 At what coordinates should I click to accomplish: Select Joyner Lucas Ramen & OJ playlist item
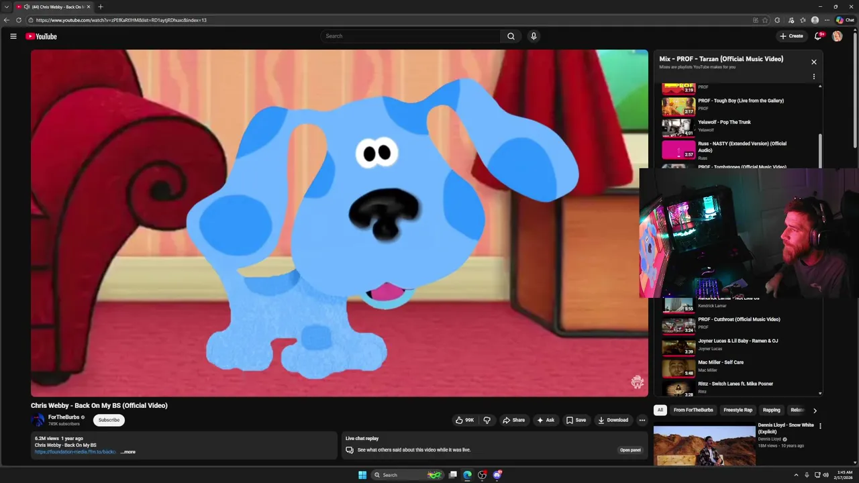coord(736,347)
